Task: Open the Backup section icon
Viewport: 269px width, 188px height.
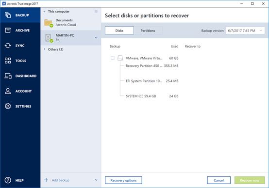Action: (x=8, y=15)
